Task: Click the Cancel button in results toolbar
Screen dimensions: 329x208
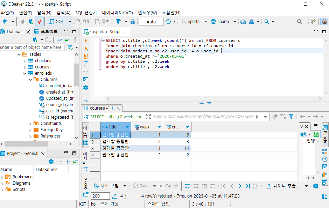Action: tap(168, 186)
